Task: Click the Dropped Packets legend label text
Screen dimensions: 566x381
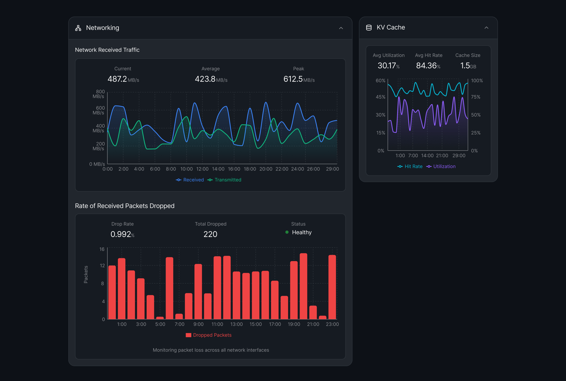Action: click(212, 335)
